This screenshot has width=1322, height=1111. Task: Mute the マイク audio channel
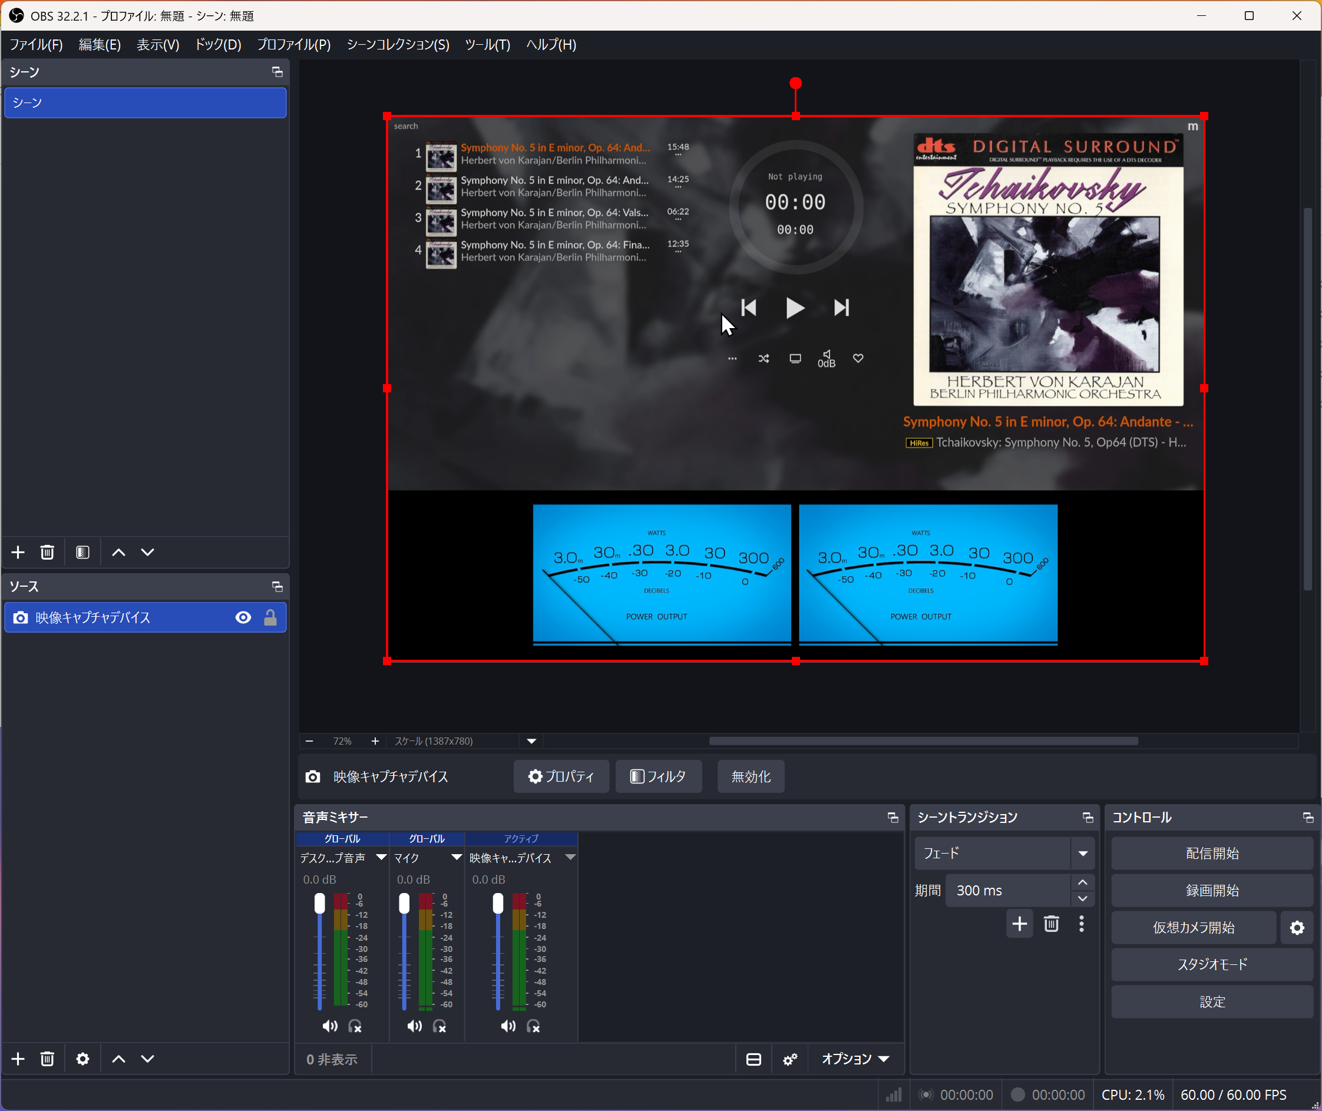414,1026
